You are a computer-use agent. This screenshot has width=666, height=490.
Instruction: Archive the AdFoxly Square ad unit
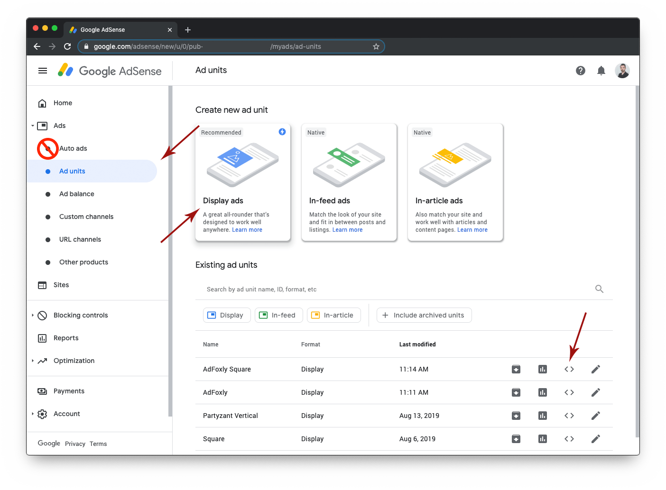516,369
